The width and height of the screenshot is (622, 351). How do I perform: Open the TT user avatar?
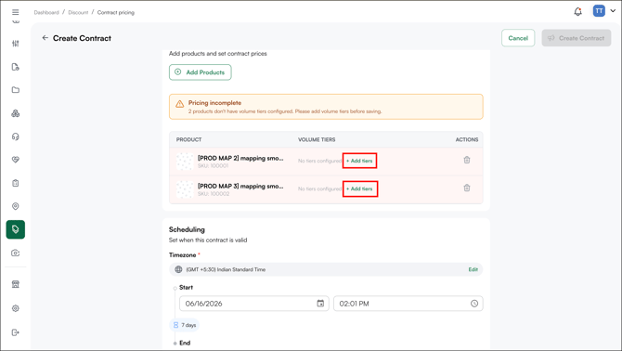(599, 11)
